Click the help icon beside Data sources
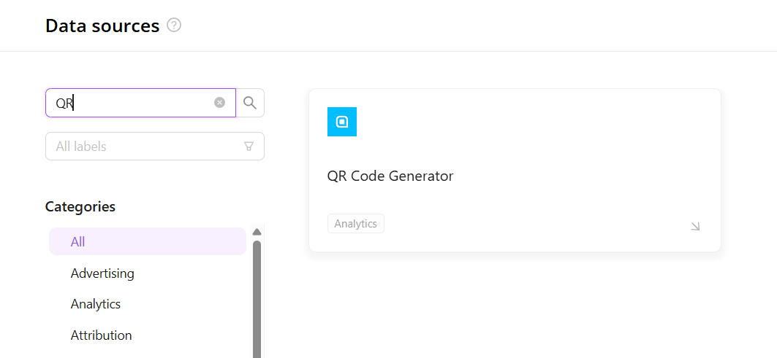Screen dimensions: 777x358 coord(174,26)
